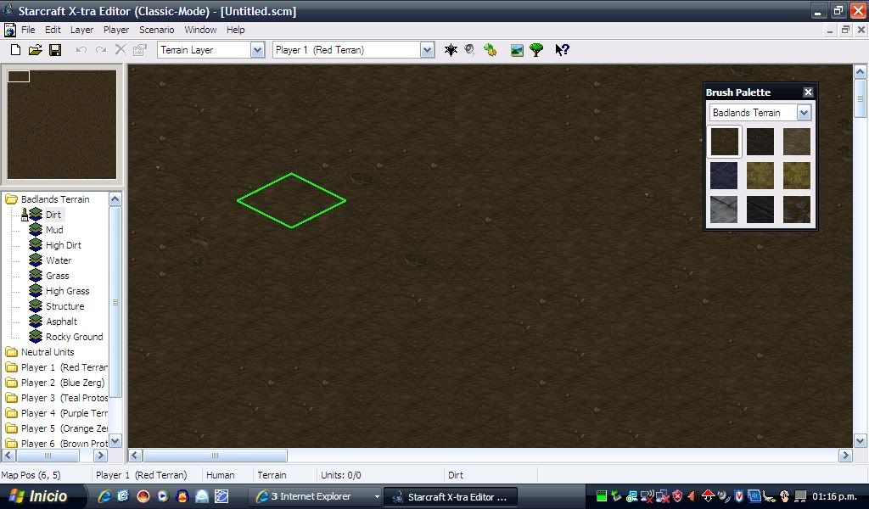Select the Asphalt terrain icon
Screen dimensions: 869x509
[36, 322]
